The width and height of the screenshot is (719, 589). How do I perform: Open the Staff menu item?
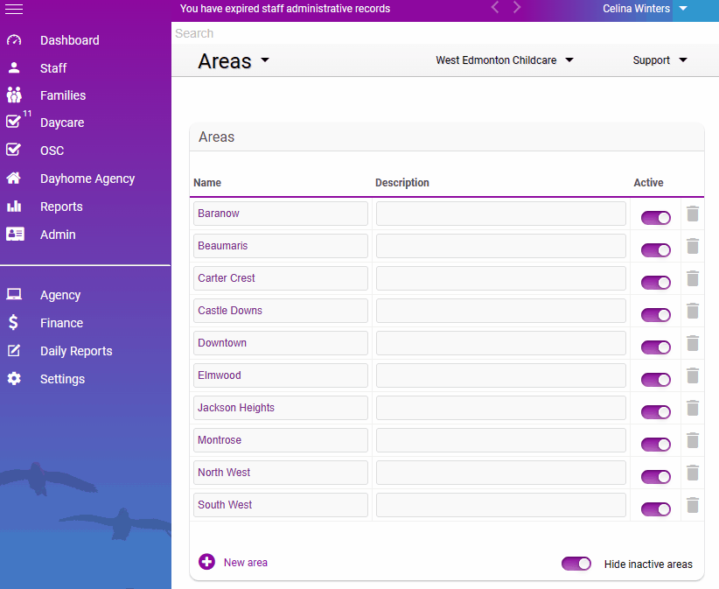53,68
